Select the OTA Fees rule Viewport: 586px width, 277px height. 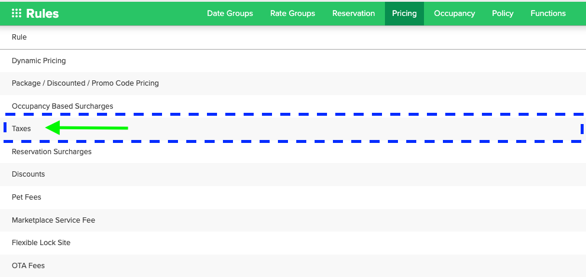(28, 266)
